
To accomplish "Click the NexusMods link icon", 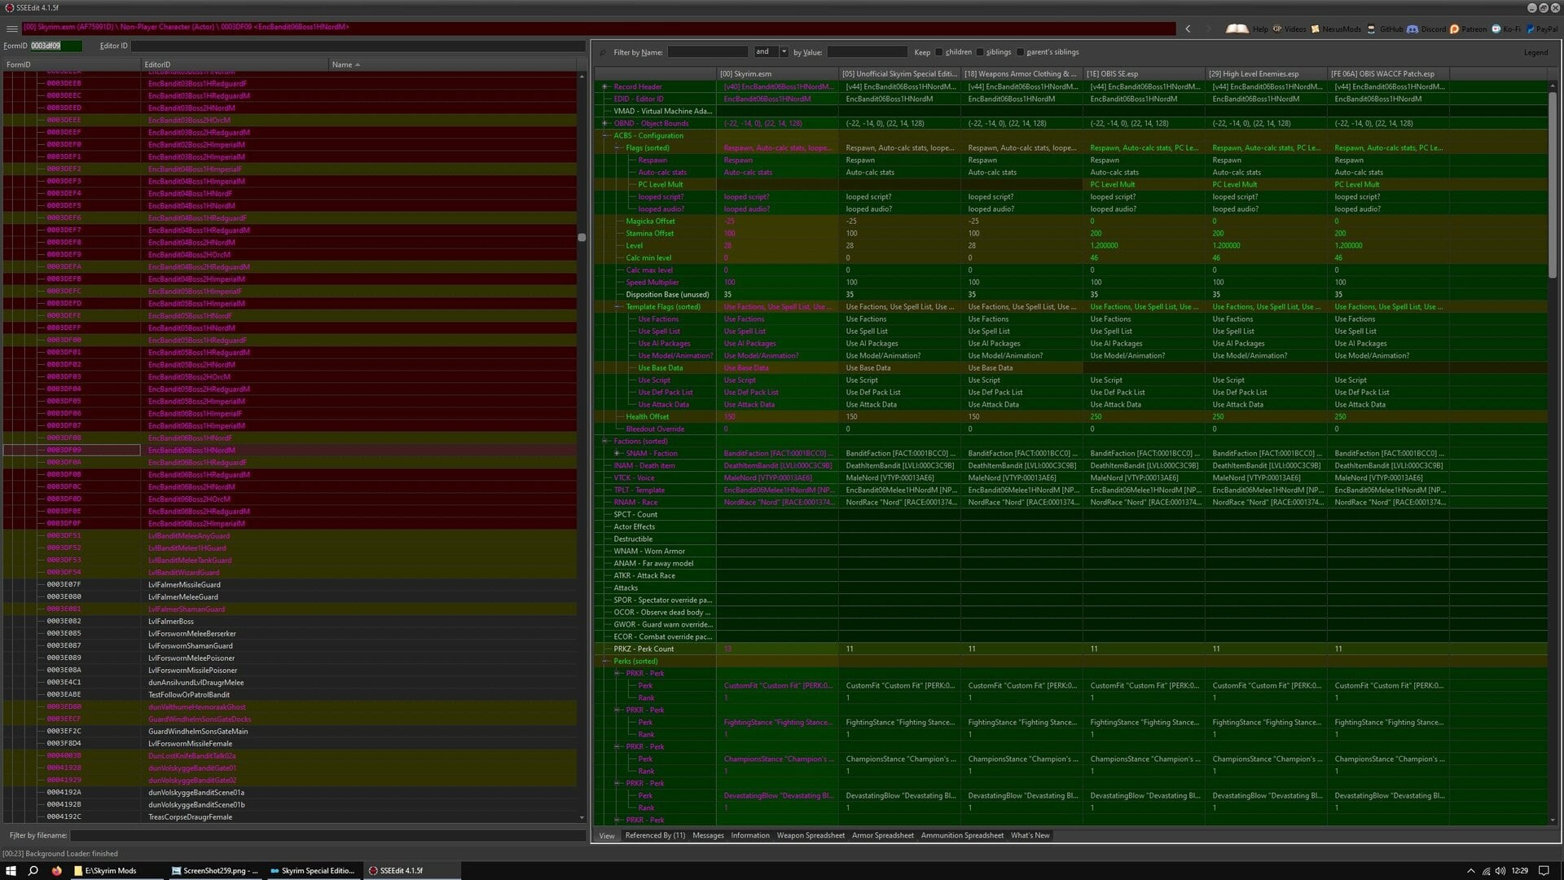I will [1315, 29].
